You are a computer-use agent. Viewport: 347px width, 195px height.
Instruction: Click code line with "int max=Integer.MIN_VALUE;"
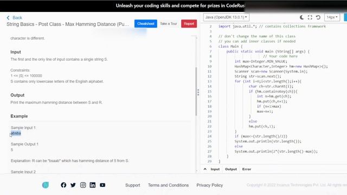(x=261, y=61)
